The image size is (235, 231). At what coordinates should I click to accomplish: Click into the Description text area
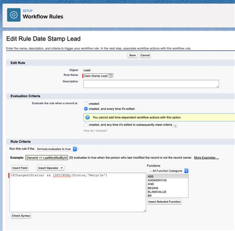coord(151,84)
